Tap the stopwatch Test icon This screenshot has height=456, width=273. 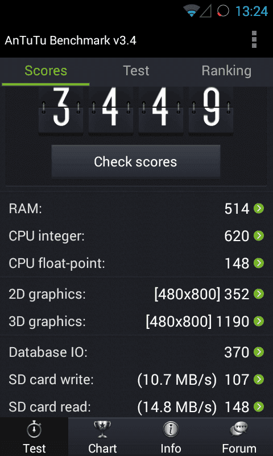(x=34, y=430)
